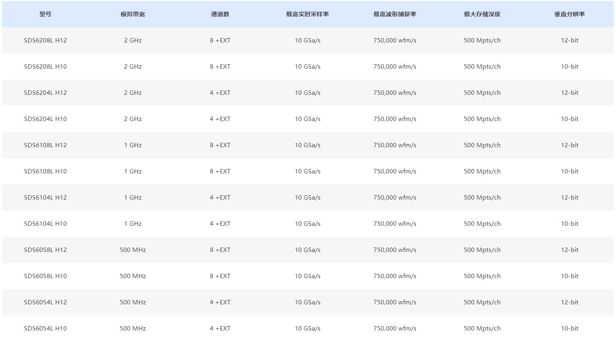Click the 通道数 column header

220,14
